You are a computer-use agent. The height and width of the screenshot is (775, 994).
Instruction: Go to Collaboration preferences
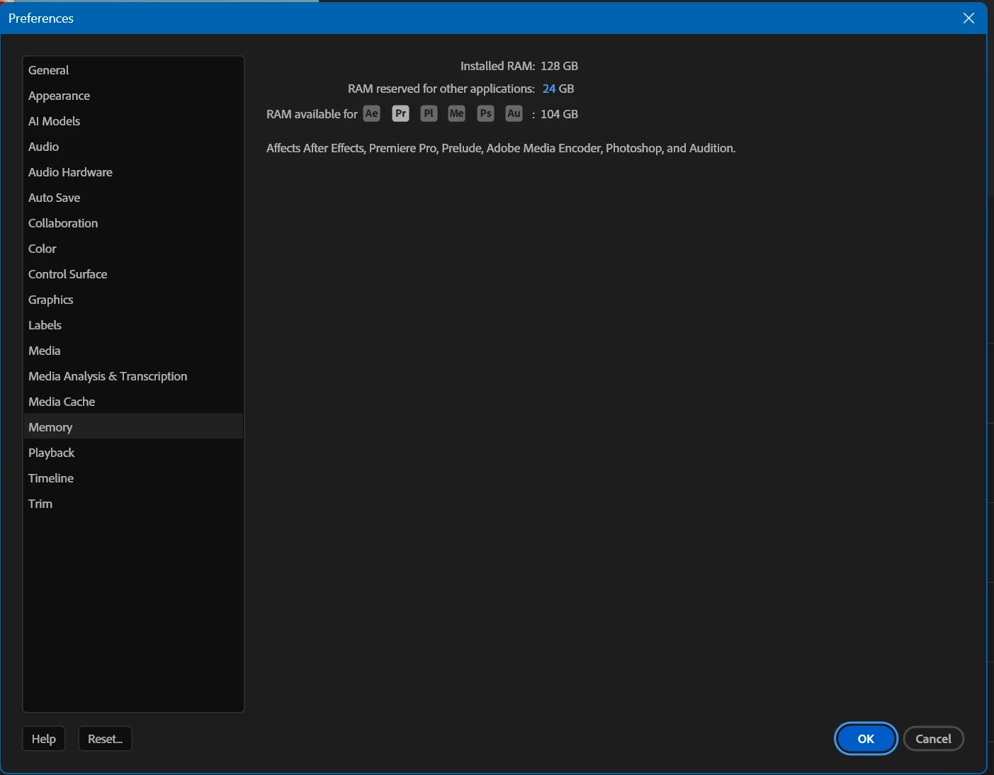tap(133, 223)
